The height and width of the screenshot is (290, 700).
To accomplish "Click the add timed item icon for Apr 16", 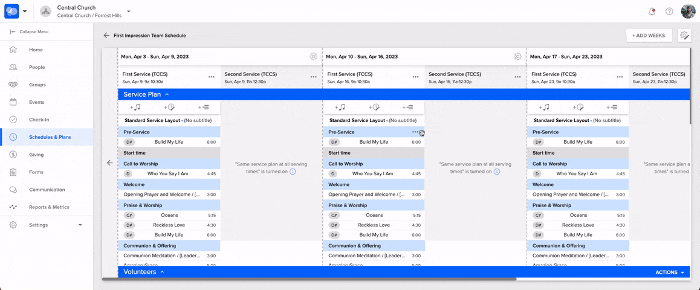I will pos(375,107).
